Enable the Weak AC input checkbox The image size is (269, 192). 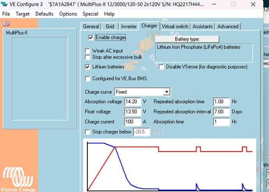tap(87, 51)
